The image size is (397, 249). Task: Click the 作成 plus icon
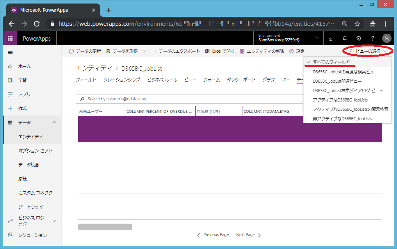coord(10,108)
